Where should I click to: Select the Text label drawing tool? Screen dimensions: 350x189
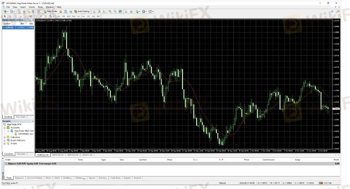tap(41, 16)
